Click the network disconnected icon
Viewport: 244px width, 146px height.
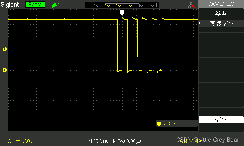tap(191, 5)
